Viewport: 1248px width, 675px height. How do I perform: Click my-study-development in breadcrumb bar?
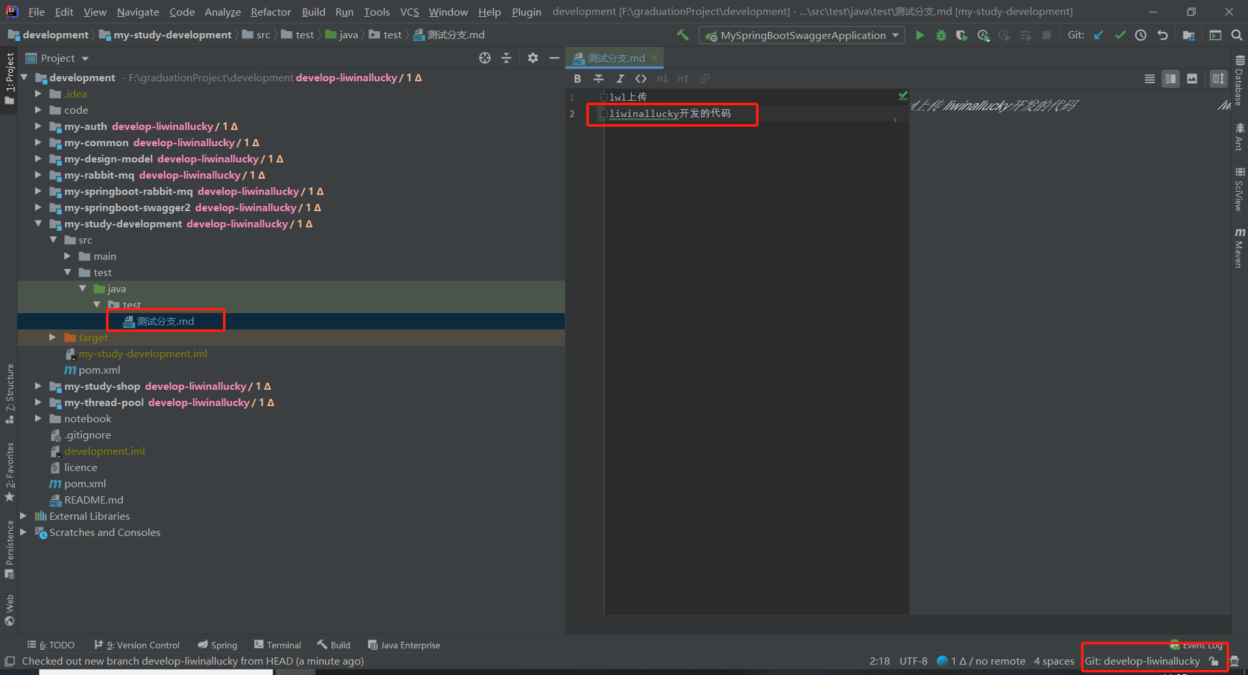(172, 35)
